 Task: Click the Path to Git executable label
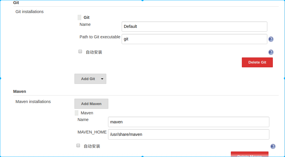pyautogui.click(x=100, y=37)
